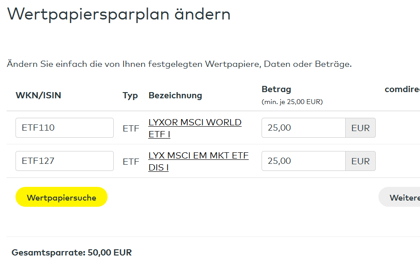
Task: Click the Betrag amount field for ETF110
Action: [303, 128]
